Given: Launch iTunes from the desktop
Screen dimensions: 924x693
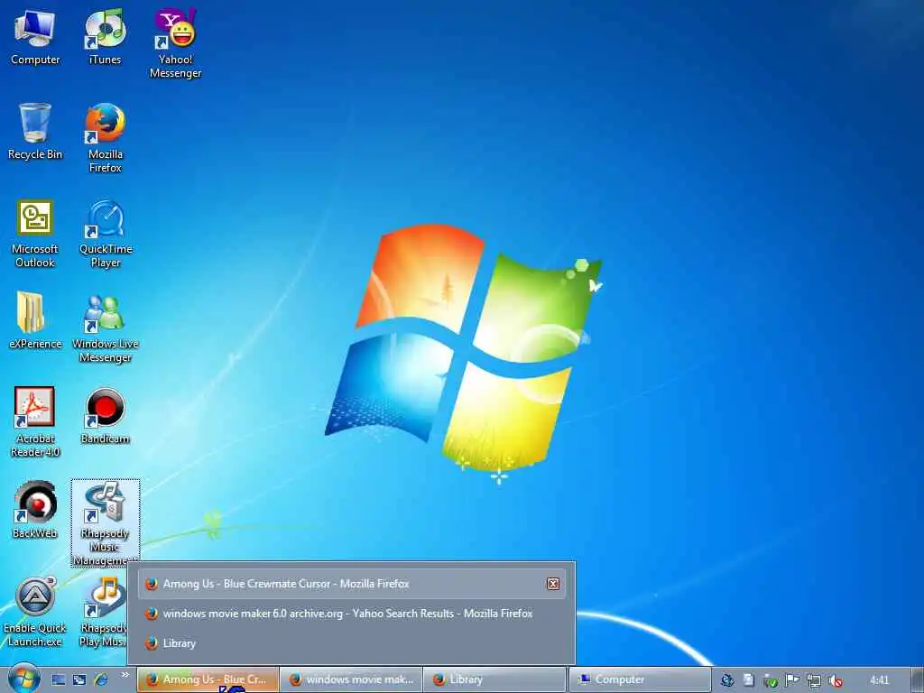Looking at the screenshot, I should click(x=105, y=36).
